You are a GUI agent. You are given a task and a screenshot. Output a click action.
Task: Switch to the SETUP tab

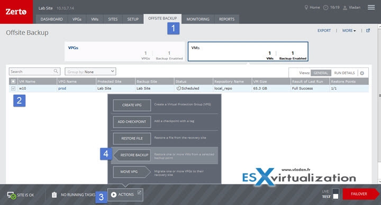133,19
